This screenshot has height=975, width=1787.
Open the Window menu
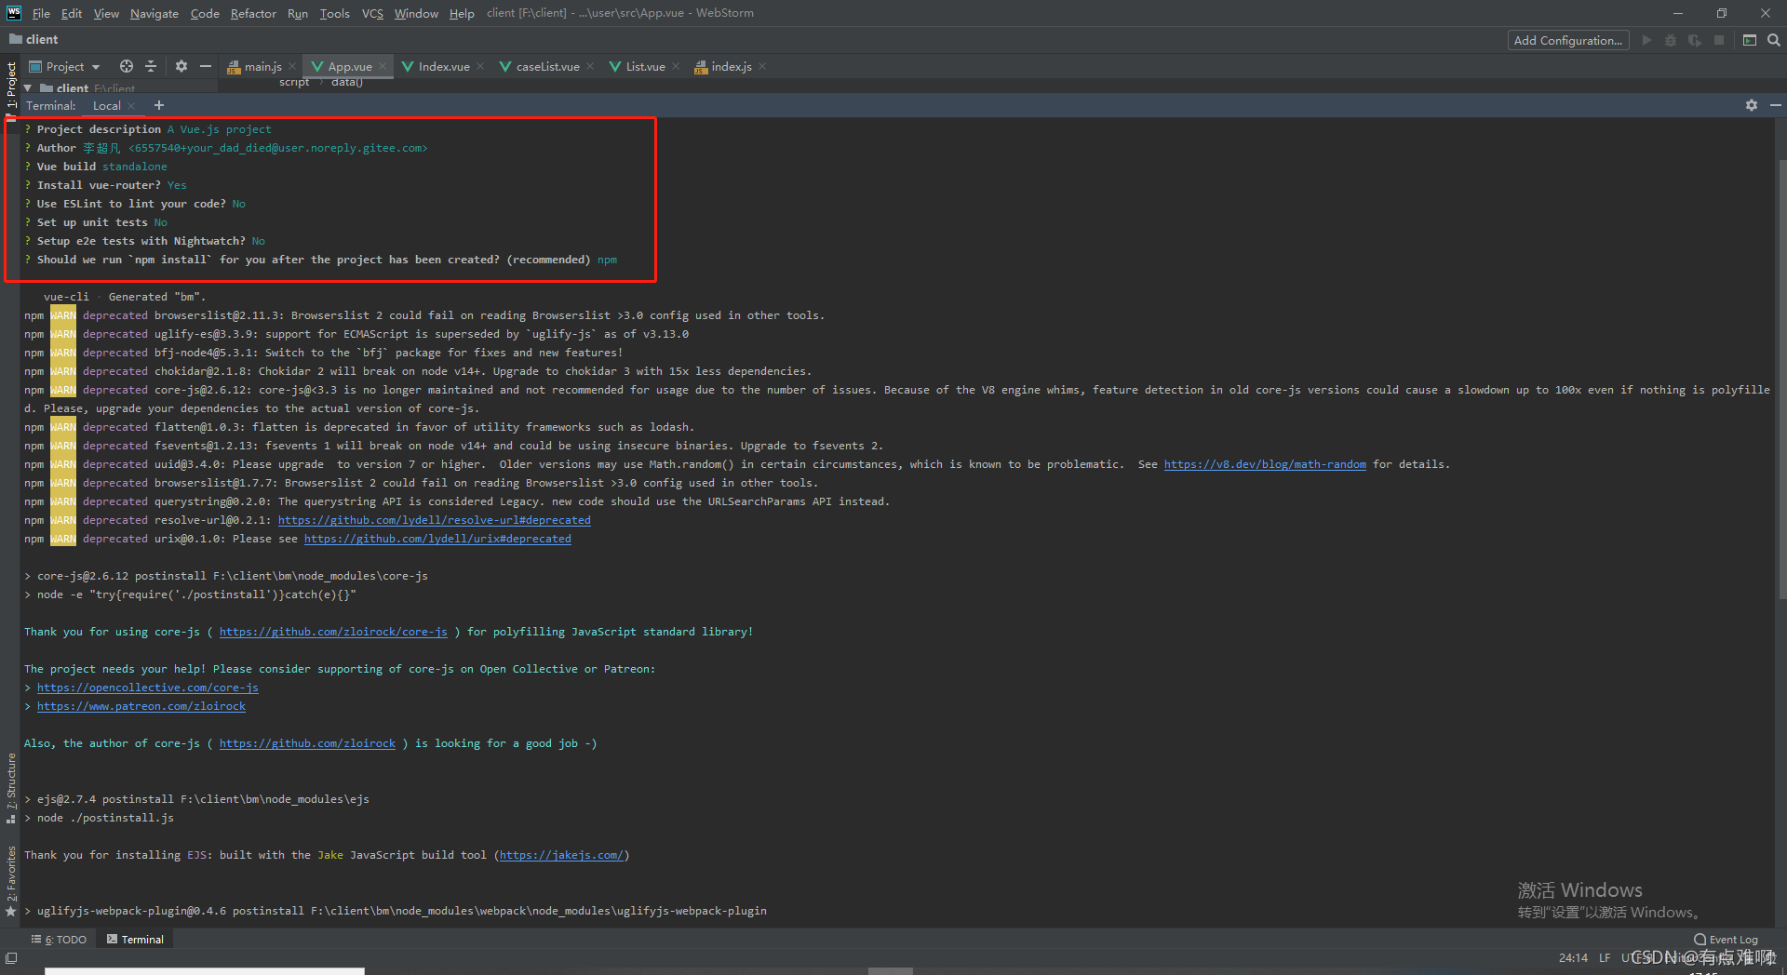click(416, 13)
